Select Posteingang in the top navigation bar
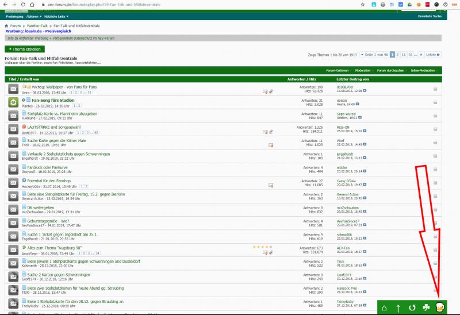The height and width of the screenshot is (315, 460). point(14,16)
